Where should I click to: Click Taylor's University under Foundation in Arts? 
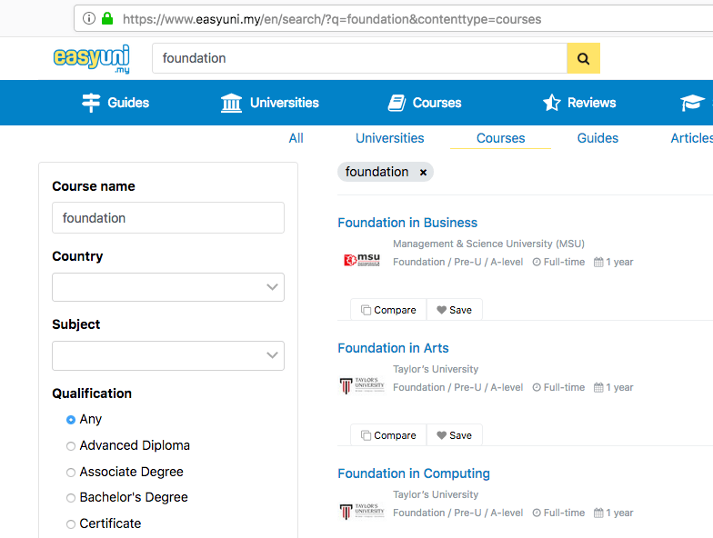tap(436, 369)
